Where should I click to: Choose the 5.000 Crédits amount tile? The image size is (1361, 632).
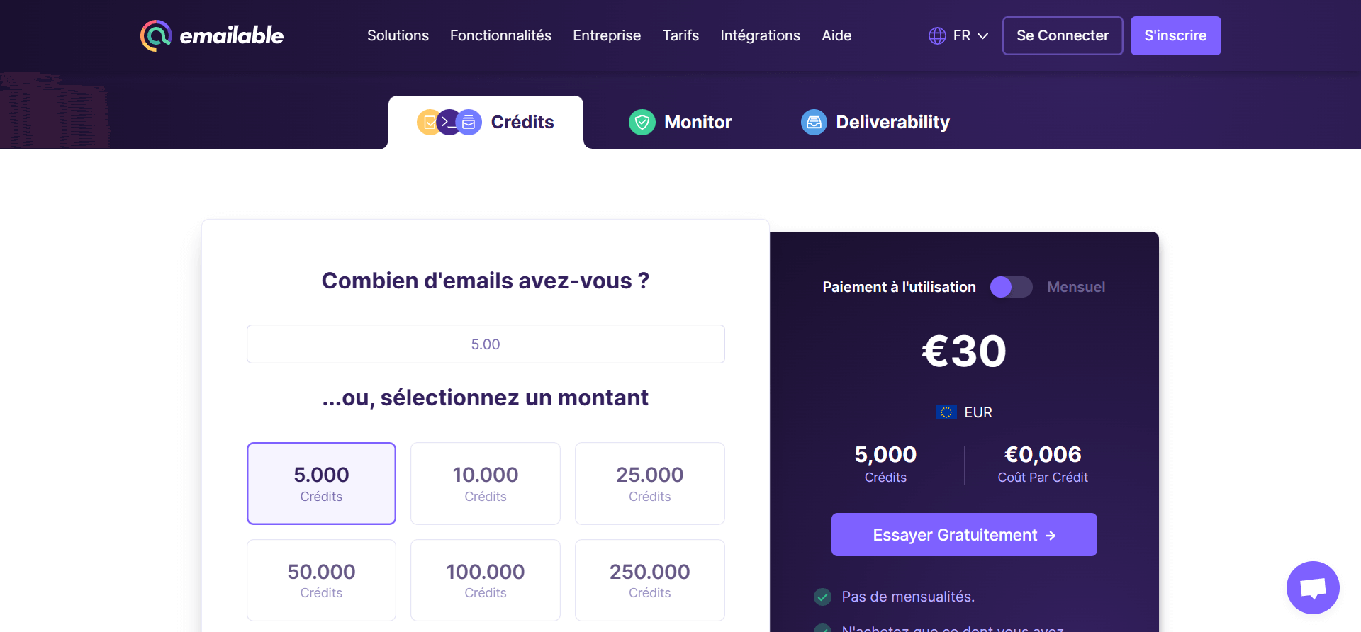pyautogui.click(x=321, y=483)
